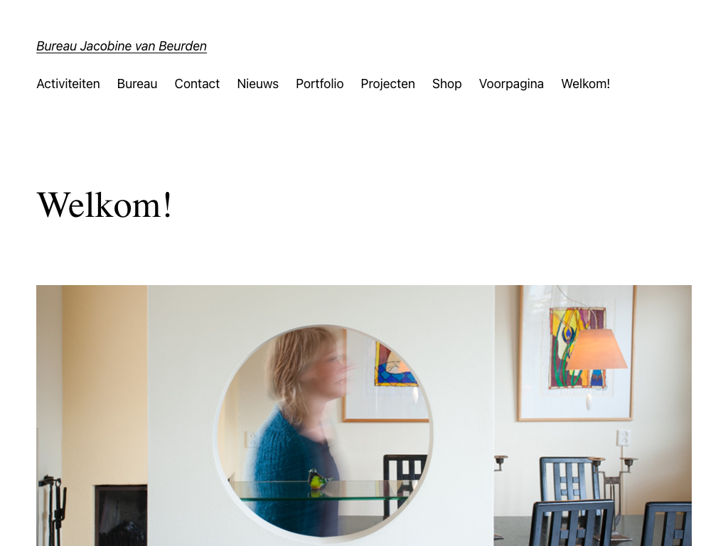
Task: Click the framed stained-glass artwork on right wall
Action: coord(577,353)
